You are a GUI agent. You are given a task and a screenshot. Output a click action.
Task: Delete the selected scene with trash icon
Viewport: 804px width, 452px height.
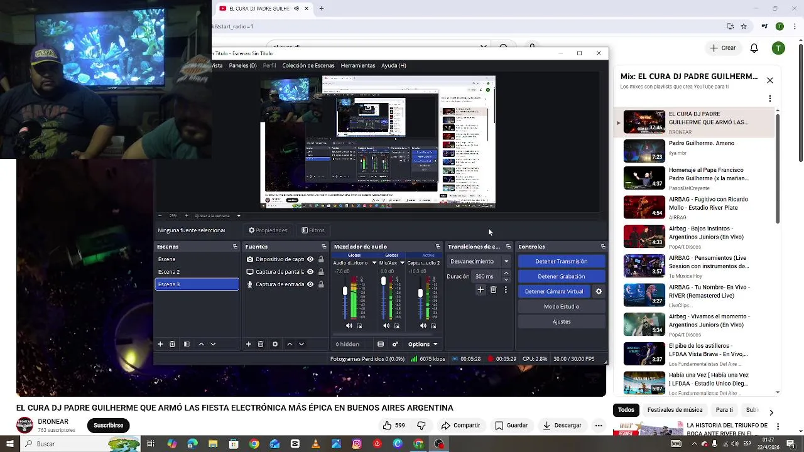tap(172, 344)
